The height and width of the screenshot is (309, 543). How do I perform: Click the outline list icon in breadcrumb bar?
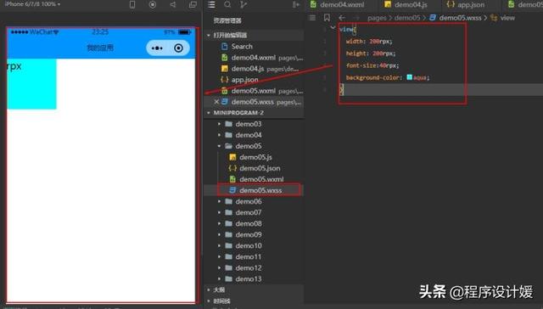pyautogui.click(x=312, y=18)
